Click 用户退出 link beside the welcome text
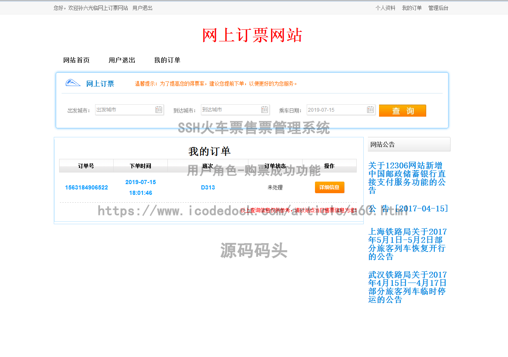Image resolution: width=508 pixels, height=357 pixels. 143,8
